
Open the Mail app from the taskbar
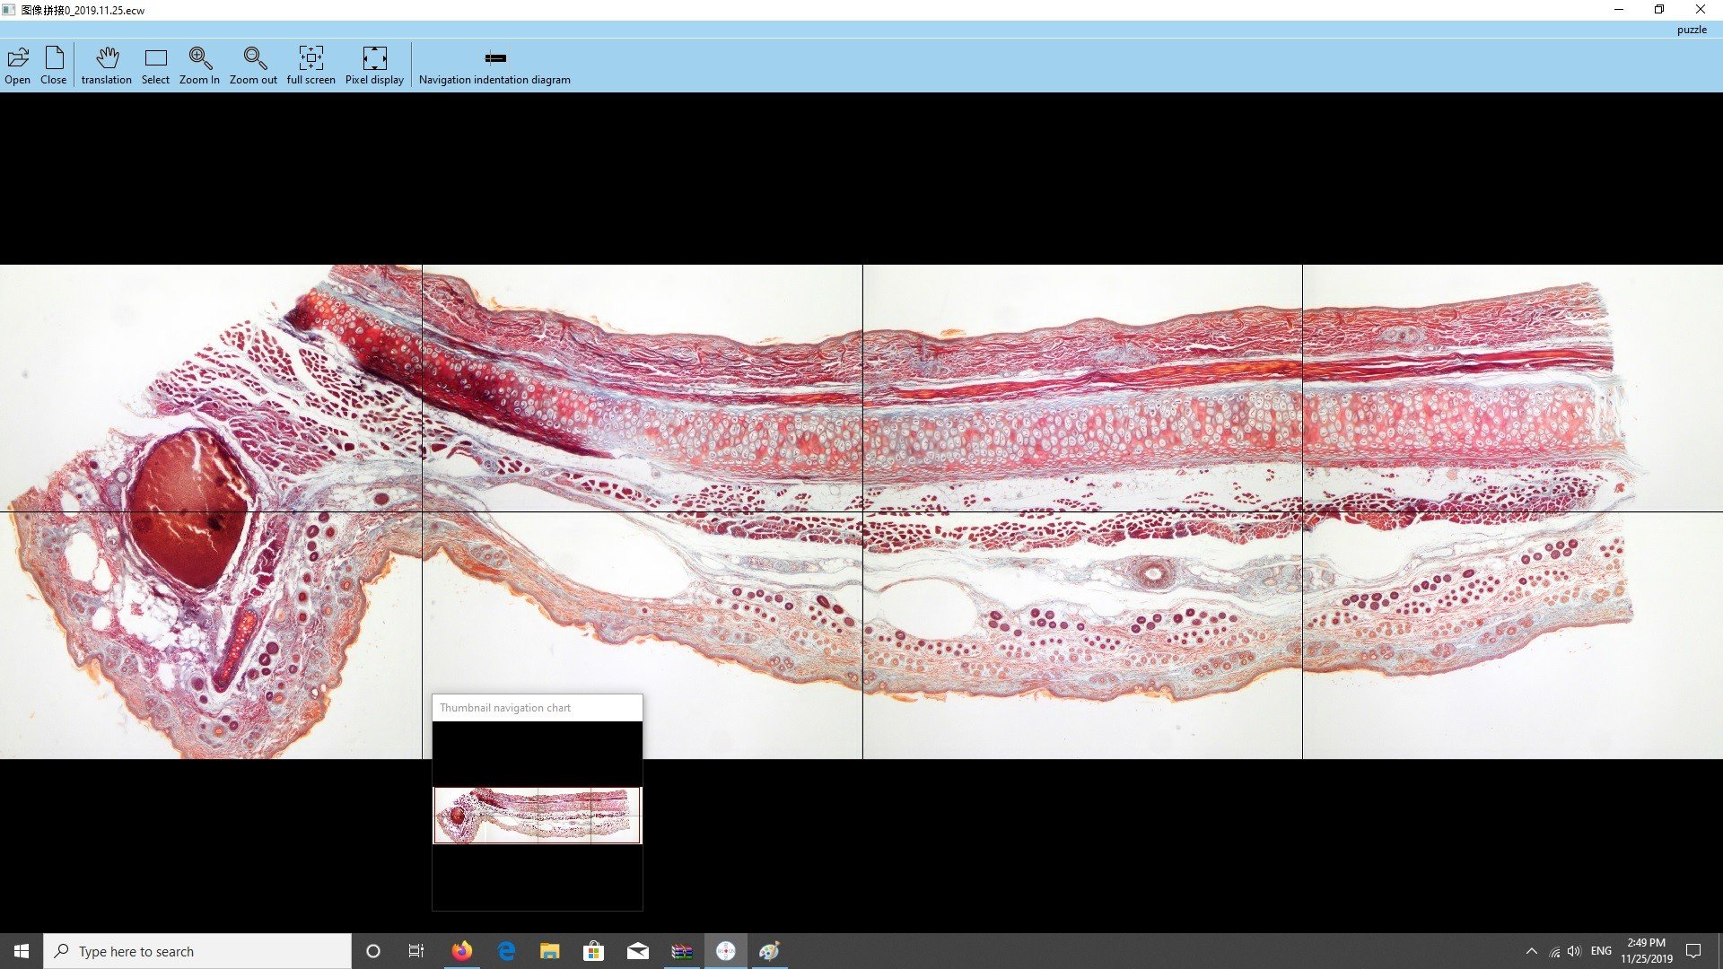(637, 951)
